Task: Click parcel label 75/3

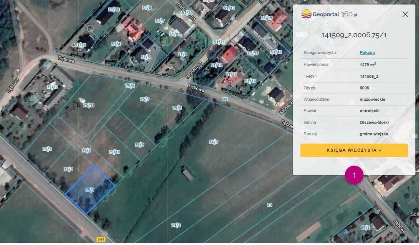Action: [x=47, y=149]
